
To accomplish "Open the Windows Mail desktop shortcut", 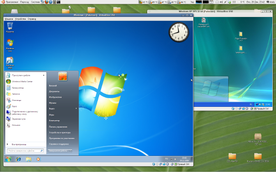I will coord(10,63).
